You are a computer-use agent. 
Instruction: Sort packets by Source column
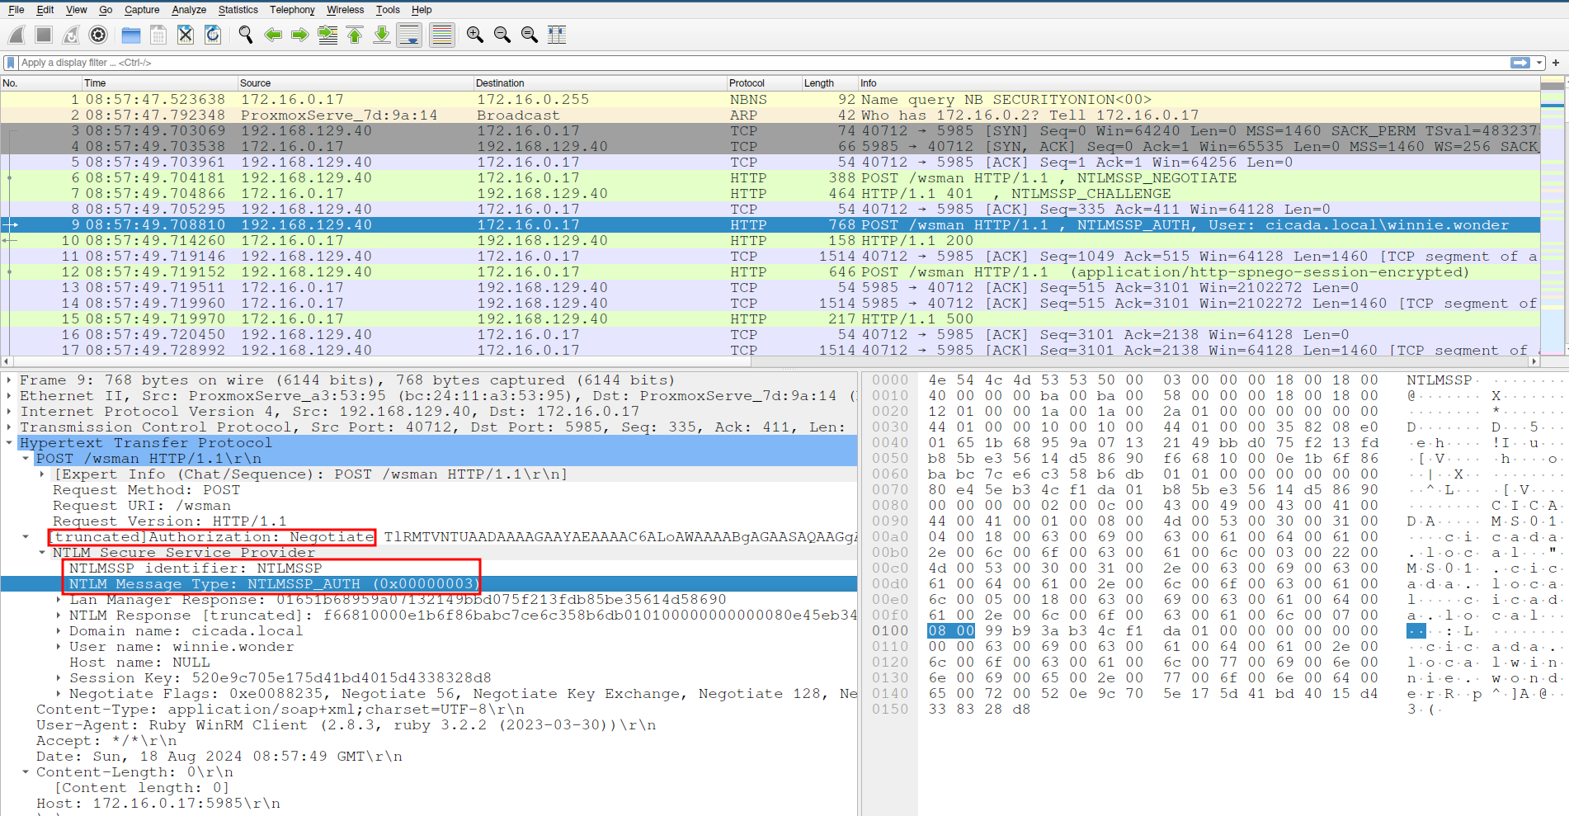(356, 83)
